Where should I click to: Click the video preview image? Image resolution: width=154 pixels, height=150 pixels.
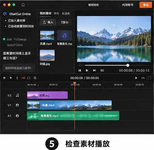[x=114, y=39]
